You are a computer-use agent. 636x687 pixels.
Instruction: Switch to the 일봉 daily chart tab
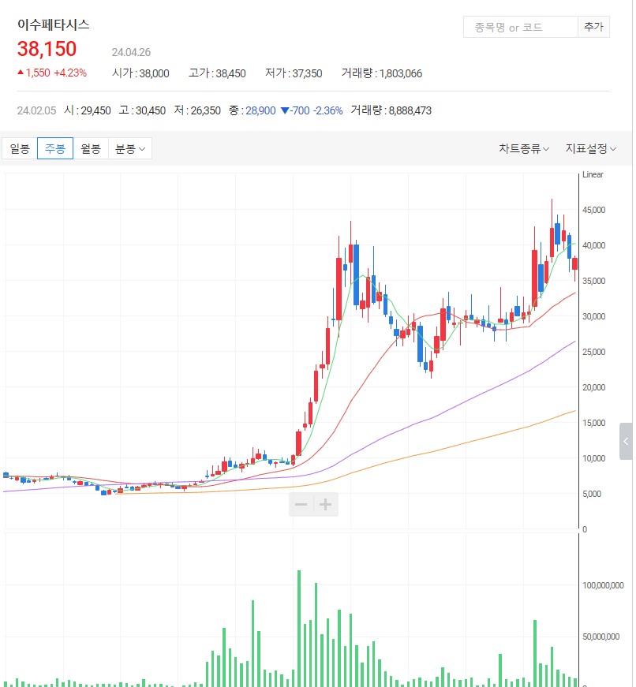coord(20,148)
